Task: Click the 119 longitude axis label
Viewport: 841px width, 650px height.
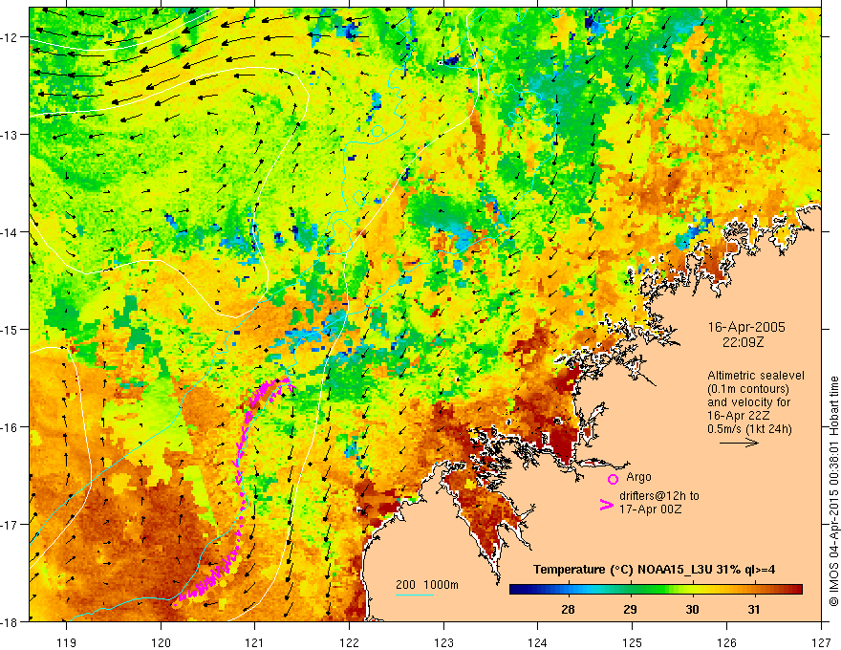Action: 67,642
